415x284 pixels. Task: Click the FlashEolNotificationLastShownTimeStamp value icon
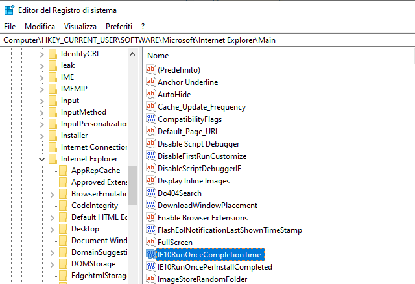(151, 230)
